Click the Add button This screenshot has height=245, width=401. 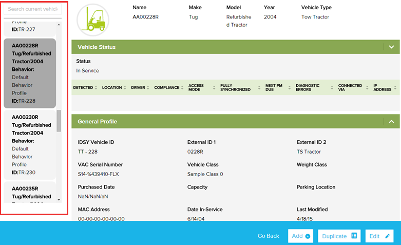(300, 236)
